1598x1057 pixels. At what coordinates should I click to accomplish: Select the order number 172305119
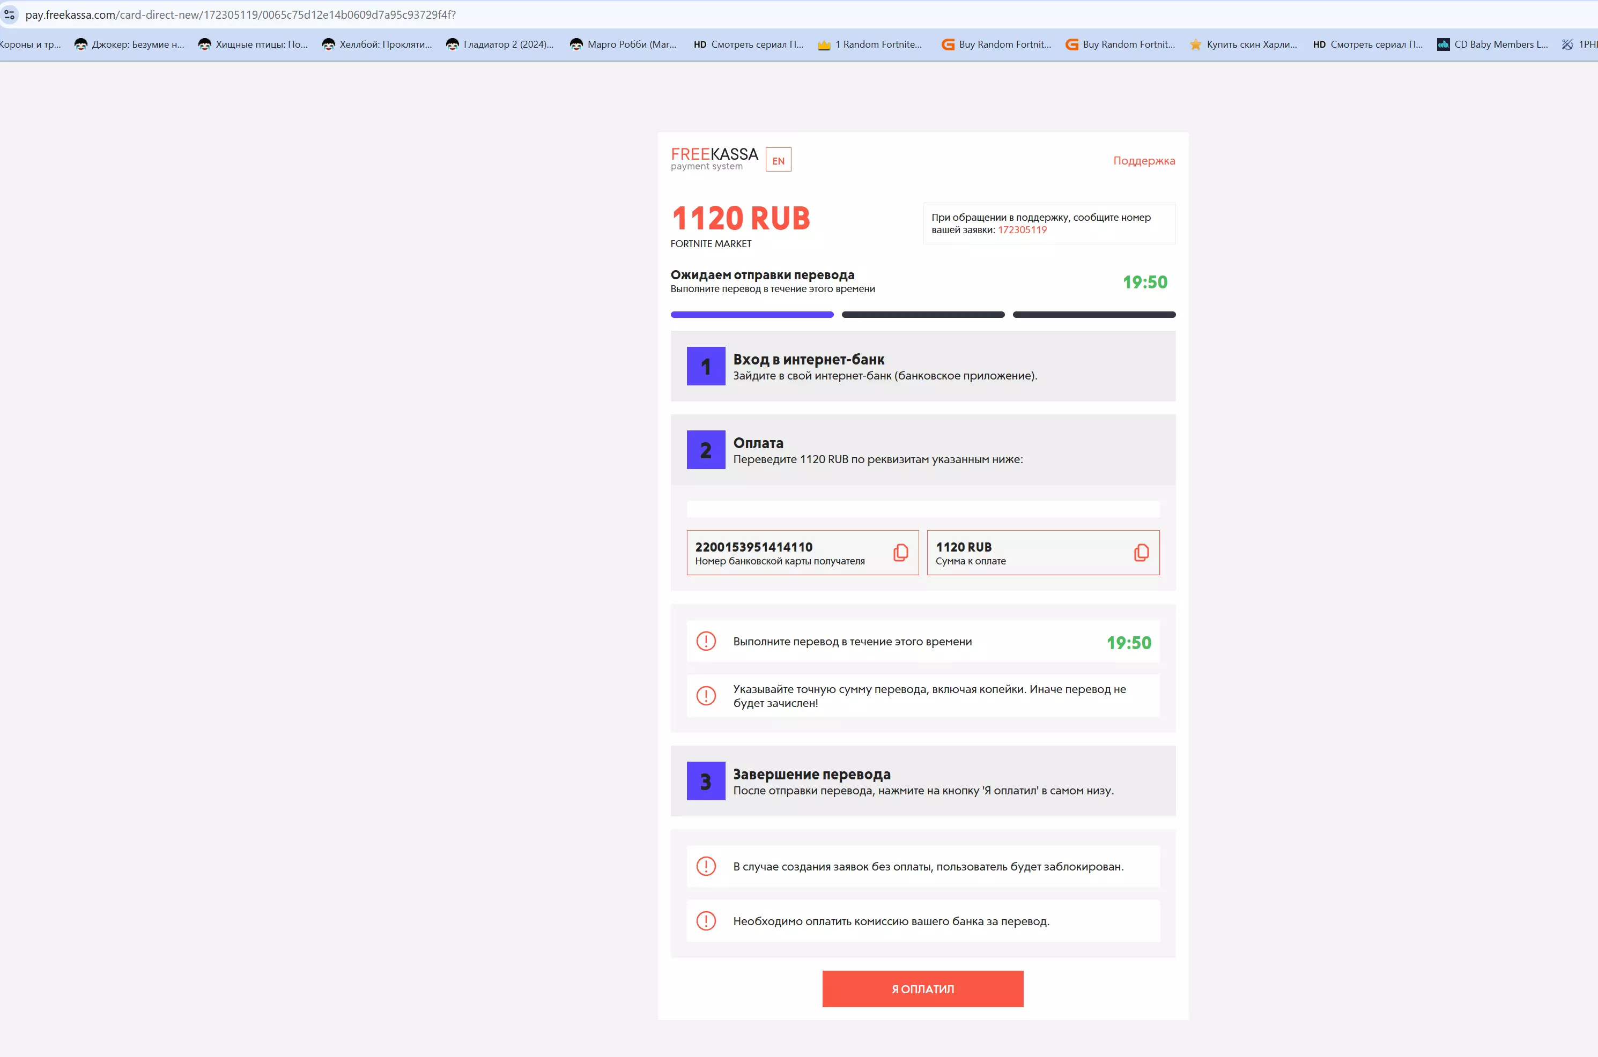[1022, 230]
